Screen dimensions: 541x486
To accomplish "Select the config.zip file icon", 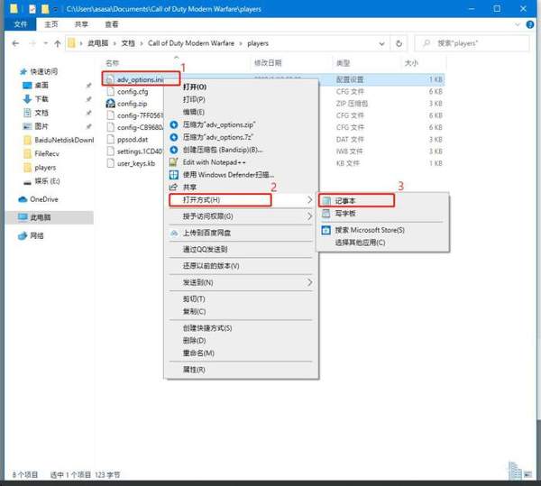I will [110, 104].
